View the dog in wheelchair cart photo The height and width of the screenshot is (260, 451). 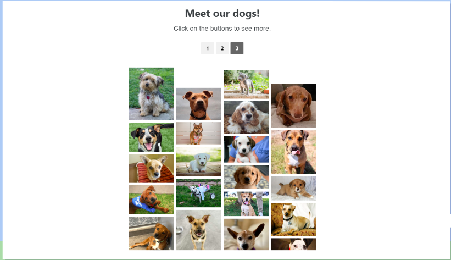(198, 193)
